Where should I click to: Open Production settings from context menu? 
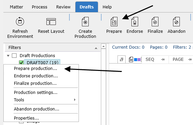point(41,93)
